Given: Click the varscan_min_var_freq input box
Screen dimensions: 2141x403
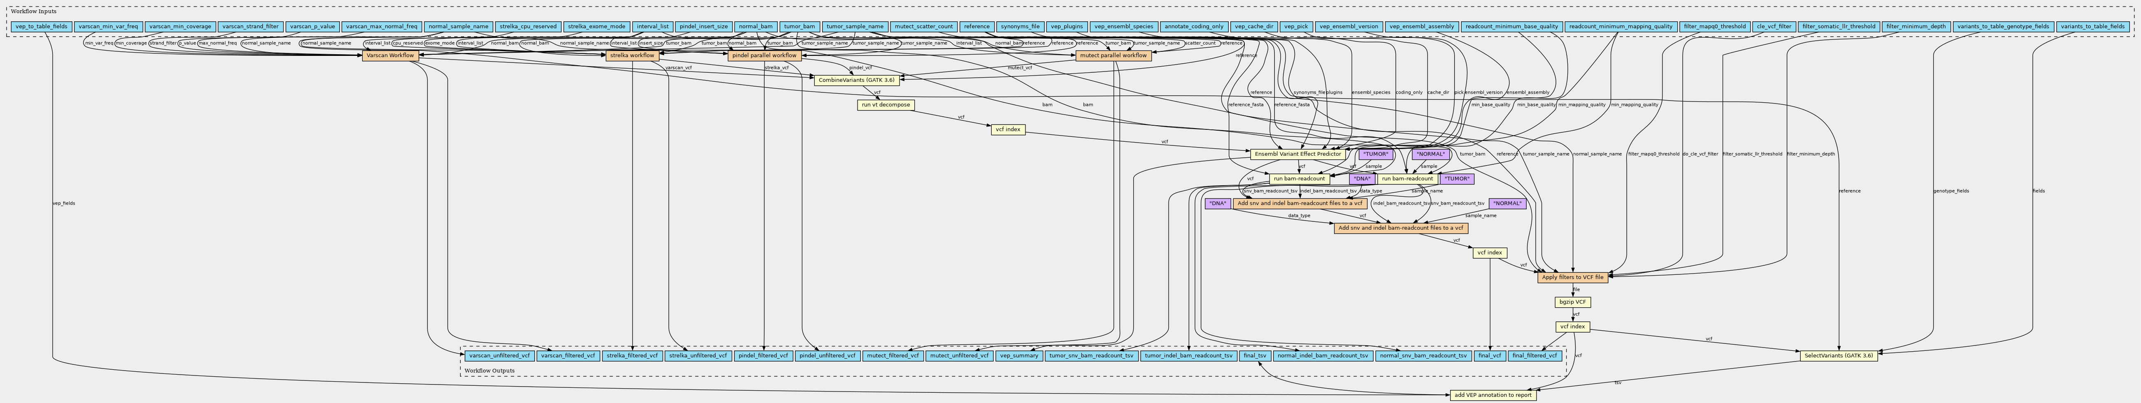Looking at the screenshot, I should coord(108,27).
